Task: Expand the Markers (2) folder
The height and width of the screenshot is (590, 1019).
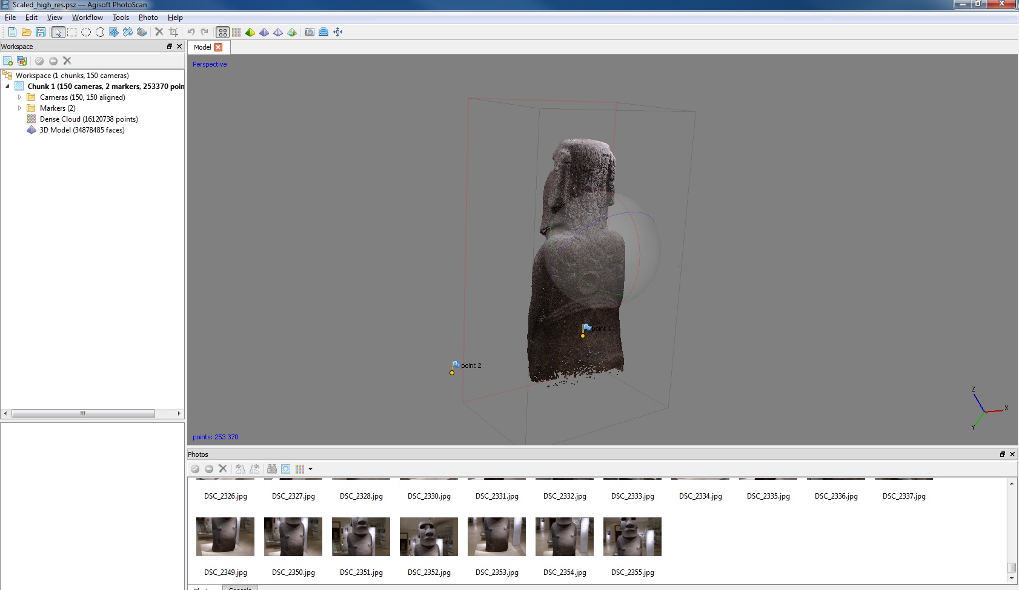Action: tap(19, 108)
